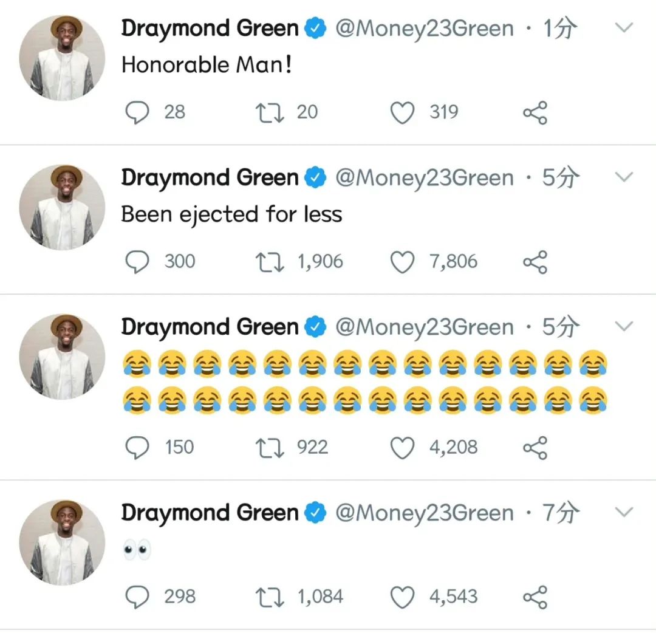The width and height of the screenshot is (656, 633).
Task: Open options chevron on "Honorable Man!" tweet
Action: pos(624,27)
